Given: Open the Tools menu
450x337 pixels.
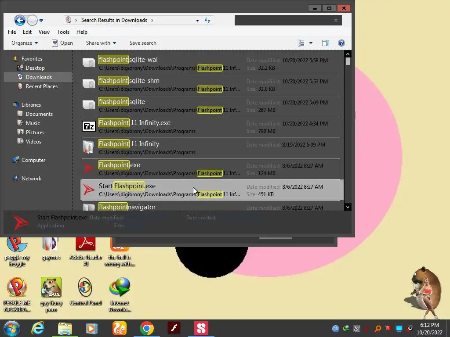Looking at the screenshot, I should [x=63, y=32].
